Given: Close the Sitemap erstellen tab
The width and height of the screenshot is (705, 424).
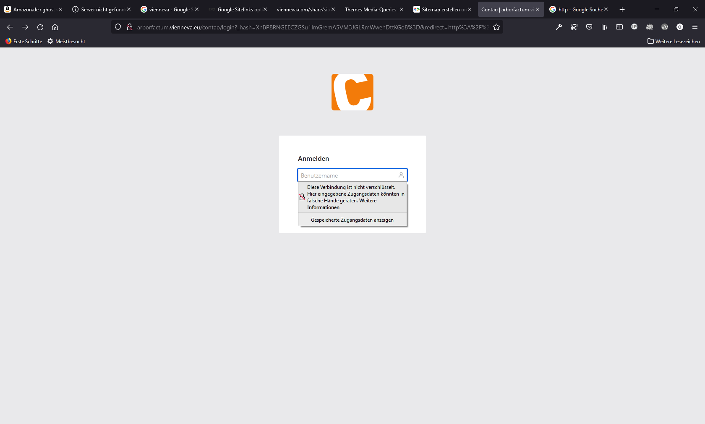Looking at the screenshot, I should pyautogui.click(x=470, y=9).
